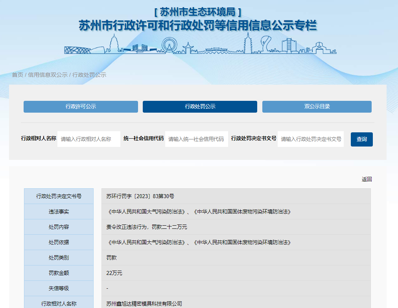The width and height of the screenshot is (398, 308).
Task: Click the 行政处罚决定书文号 search label
Action: click(x=254, y=138)
